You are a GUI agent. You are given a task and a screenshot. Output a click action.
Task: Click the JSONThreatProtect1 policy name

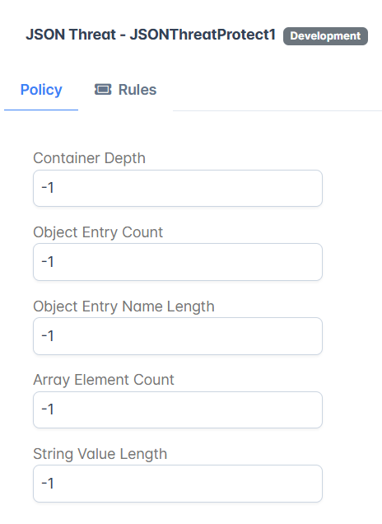click(x=203, y=35)
